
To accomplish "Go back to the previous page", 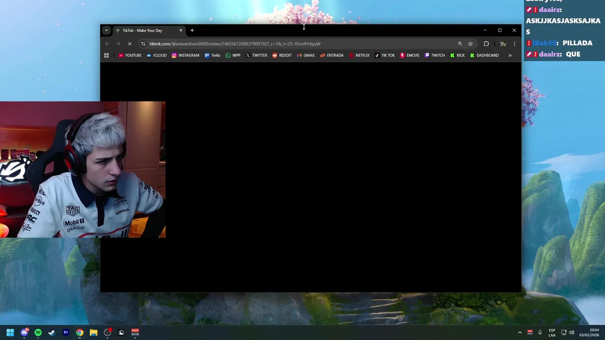I will point(107,44).
